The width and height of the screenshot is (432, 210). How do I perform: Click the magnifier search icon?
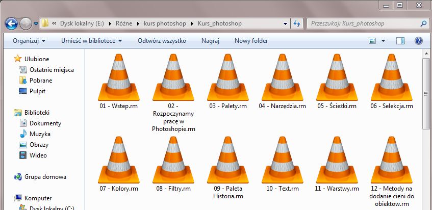point(423,23)
